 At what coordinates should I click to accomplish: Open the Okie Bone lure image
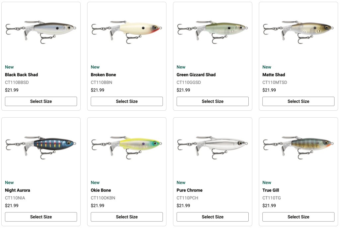pyautogui.click(x=127, y=146)
